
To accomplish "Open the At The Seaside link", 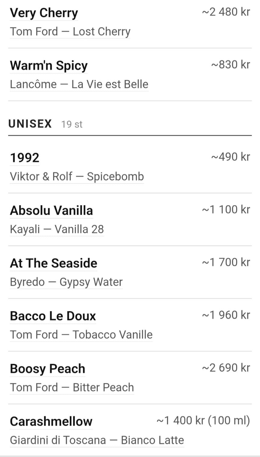I will click(x=54, y=263).
